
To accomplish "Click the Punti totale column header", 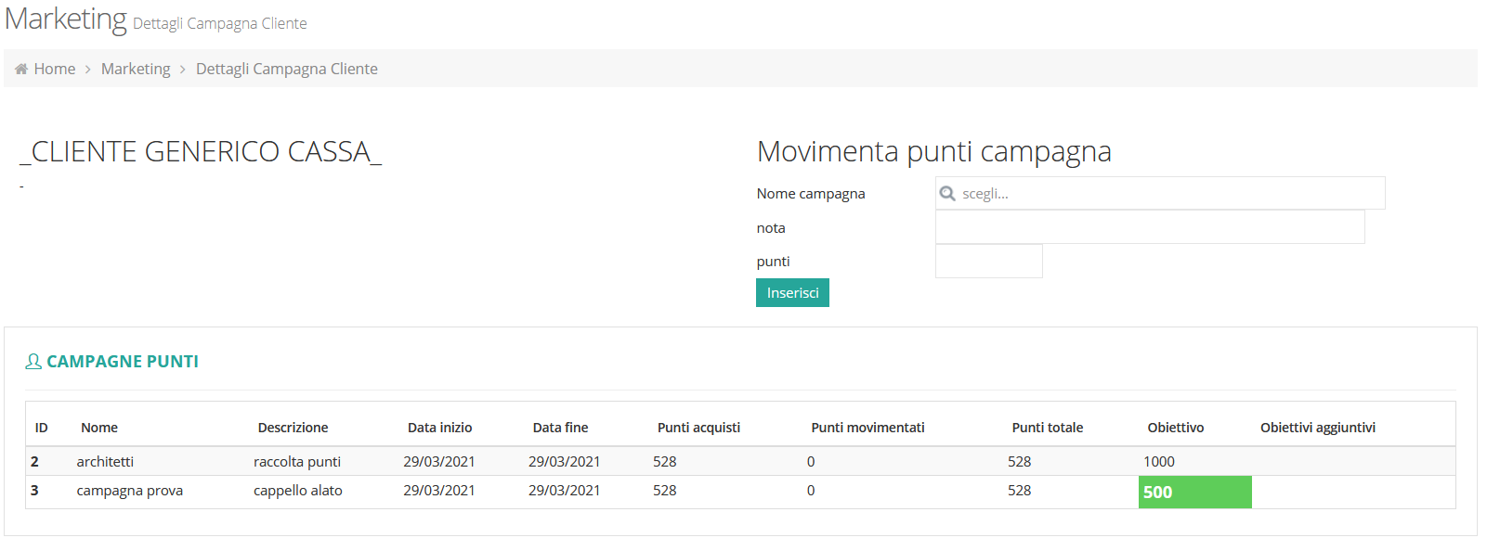I will 1048,428.
